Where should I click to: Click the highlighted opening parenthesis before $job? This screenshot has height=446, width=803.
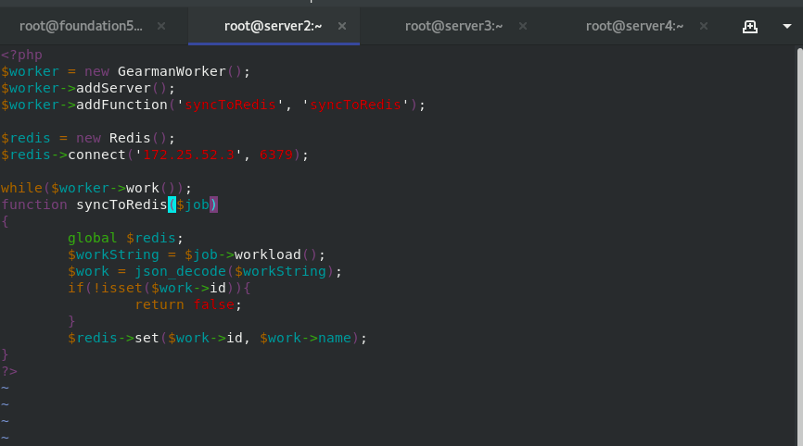tap(172, 204)
